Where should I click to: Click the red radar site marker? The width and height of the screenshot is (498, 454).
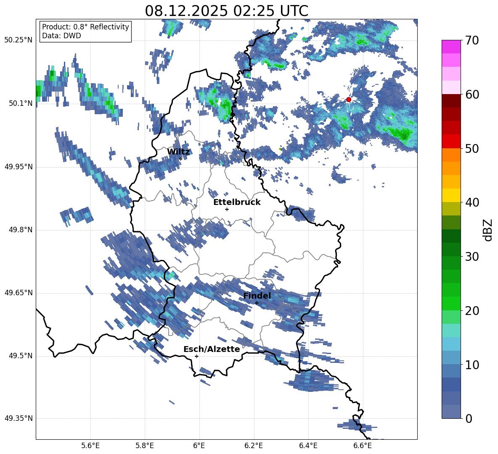click(x=348, y=100)
